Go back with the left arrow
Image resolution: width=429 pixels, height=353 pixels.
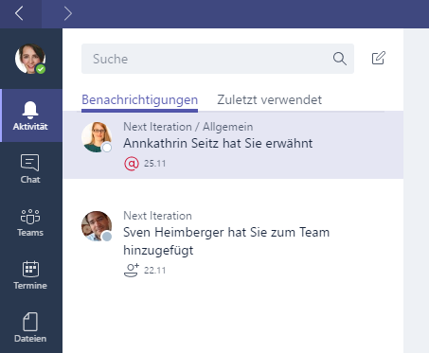click(19, 13)
